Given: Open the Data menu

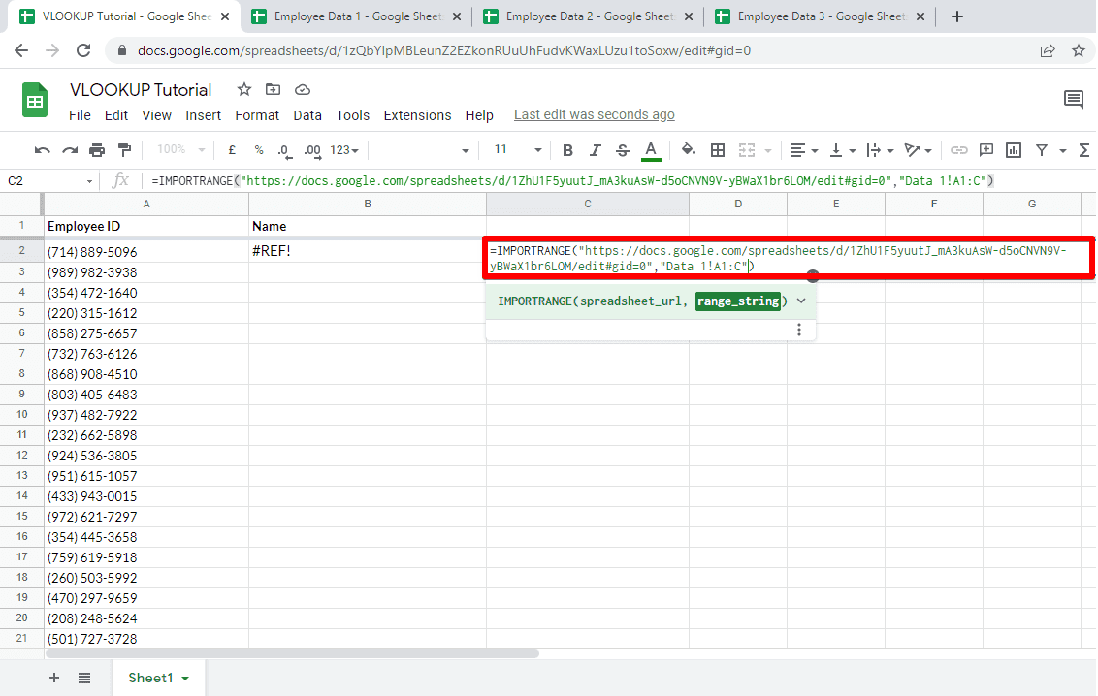Looking at the screenshot, I should click(x=307, y=114).
